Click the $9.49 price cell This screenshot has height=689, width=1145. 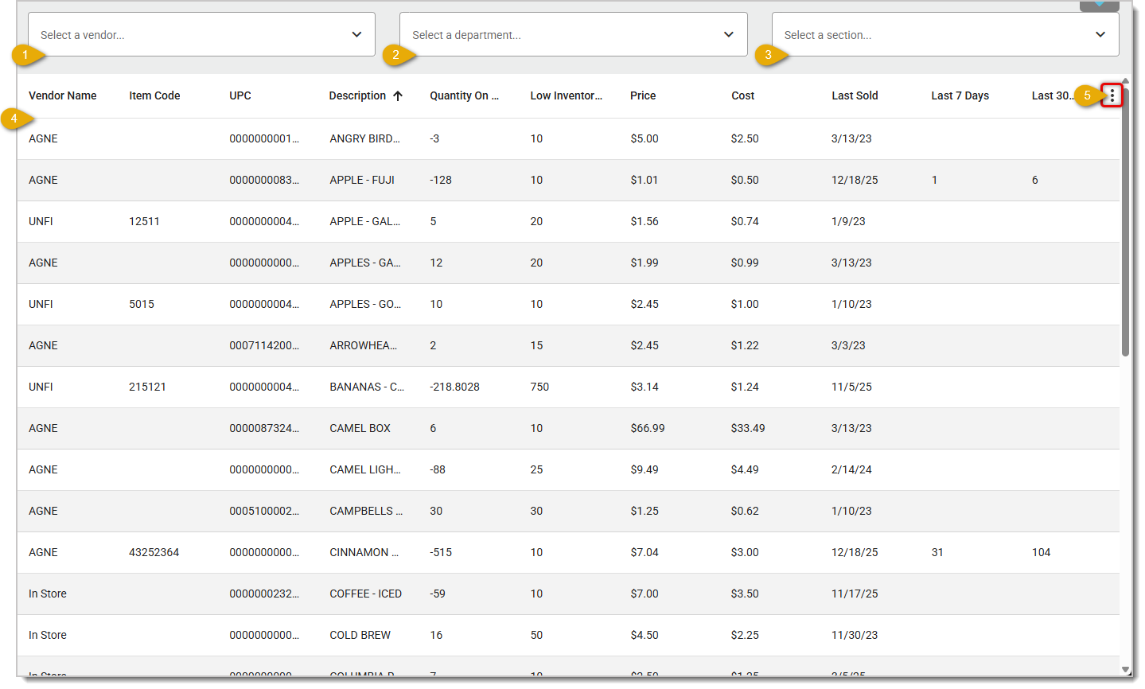click(645, 469)
